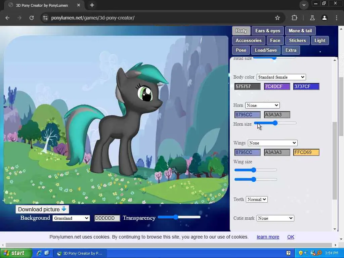Click the page horizontal scrollbar right arrow
The image size is (344, 258).
(x=336, y=245)
